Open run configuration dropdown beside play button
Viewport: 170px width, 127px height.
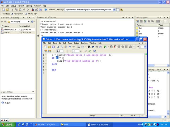click(108, 47)
